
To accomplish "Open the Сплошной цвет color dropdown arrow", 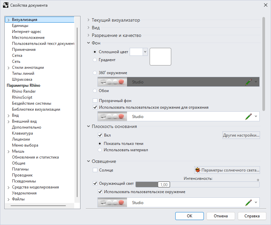I will 145,52.
